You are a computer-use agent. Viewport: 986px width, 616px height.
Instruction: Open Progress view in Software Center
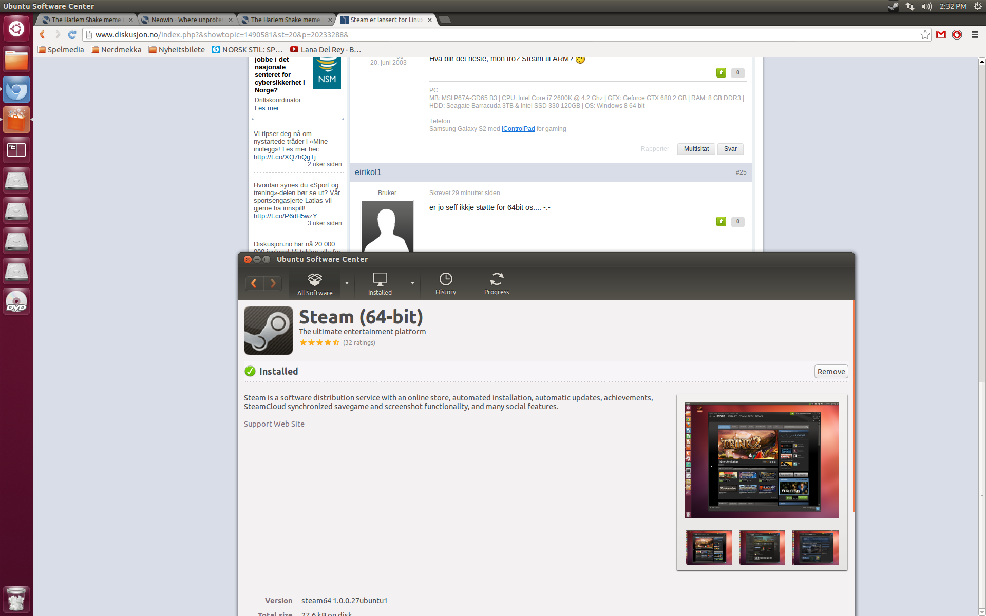click(x=497, y=284)
